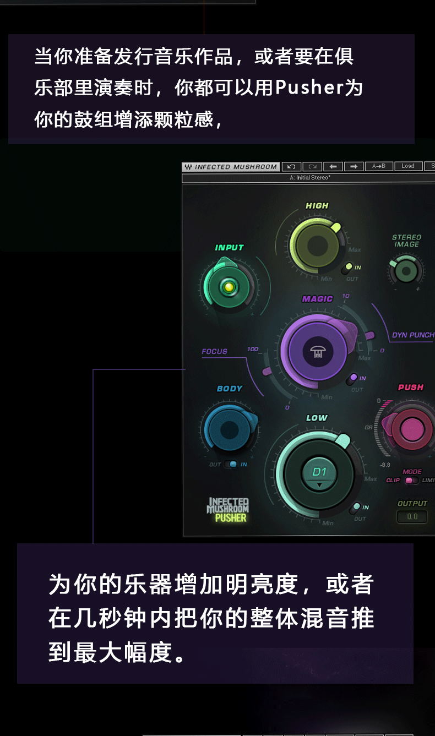
Task: Go to next preset with right arrow
Action: [x=354, y=166]
